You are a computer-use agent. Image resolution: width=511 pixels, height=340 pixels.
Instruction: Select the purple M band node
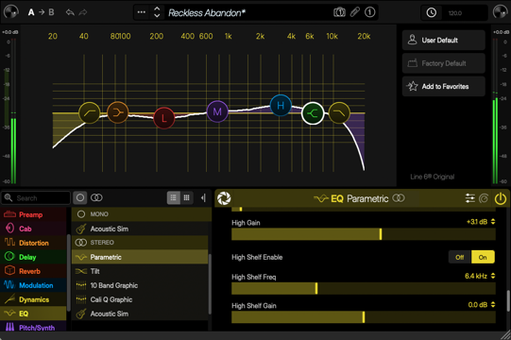217,111
